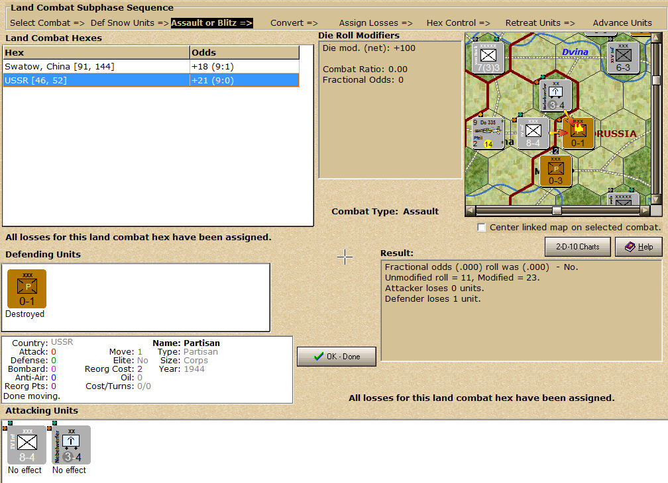The image size is (668, 483).
Task: Click the 3-4 artillery counter on the map
Action: (555, 95)
